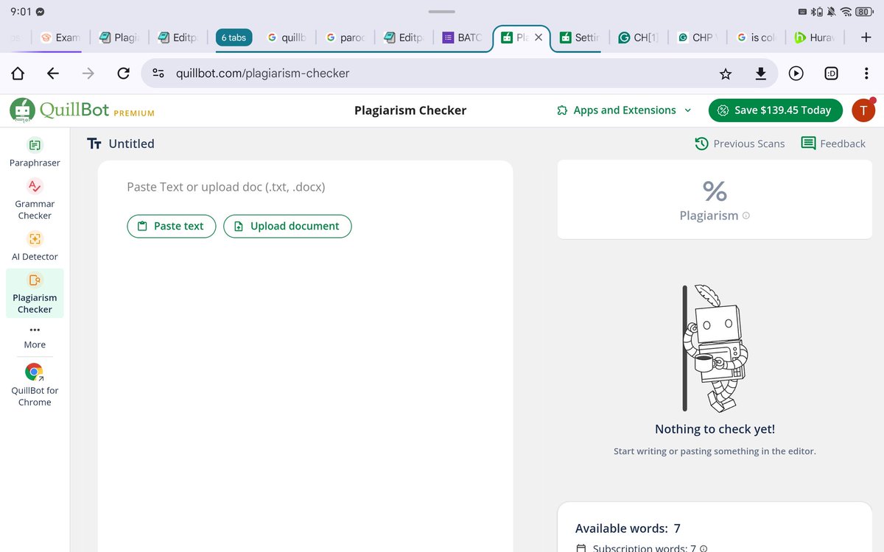
Task: Switch to the CH[1] tab
Action: click(639, 38)
